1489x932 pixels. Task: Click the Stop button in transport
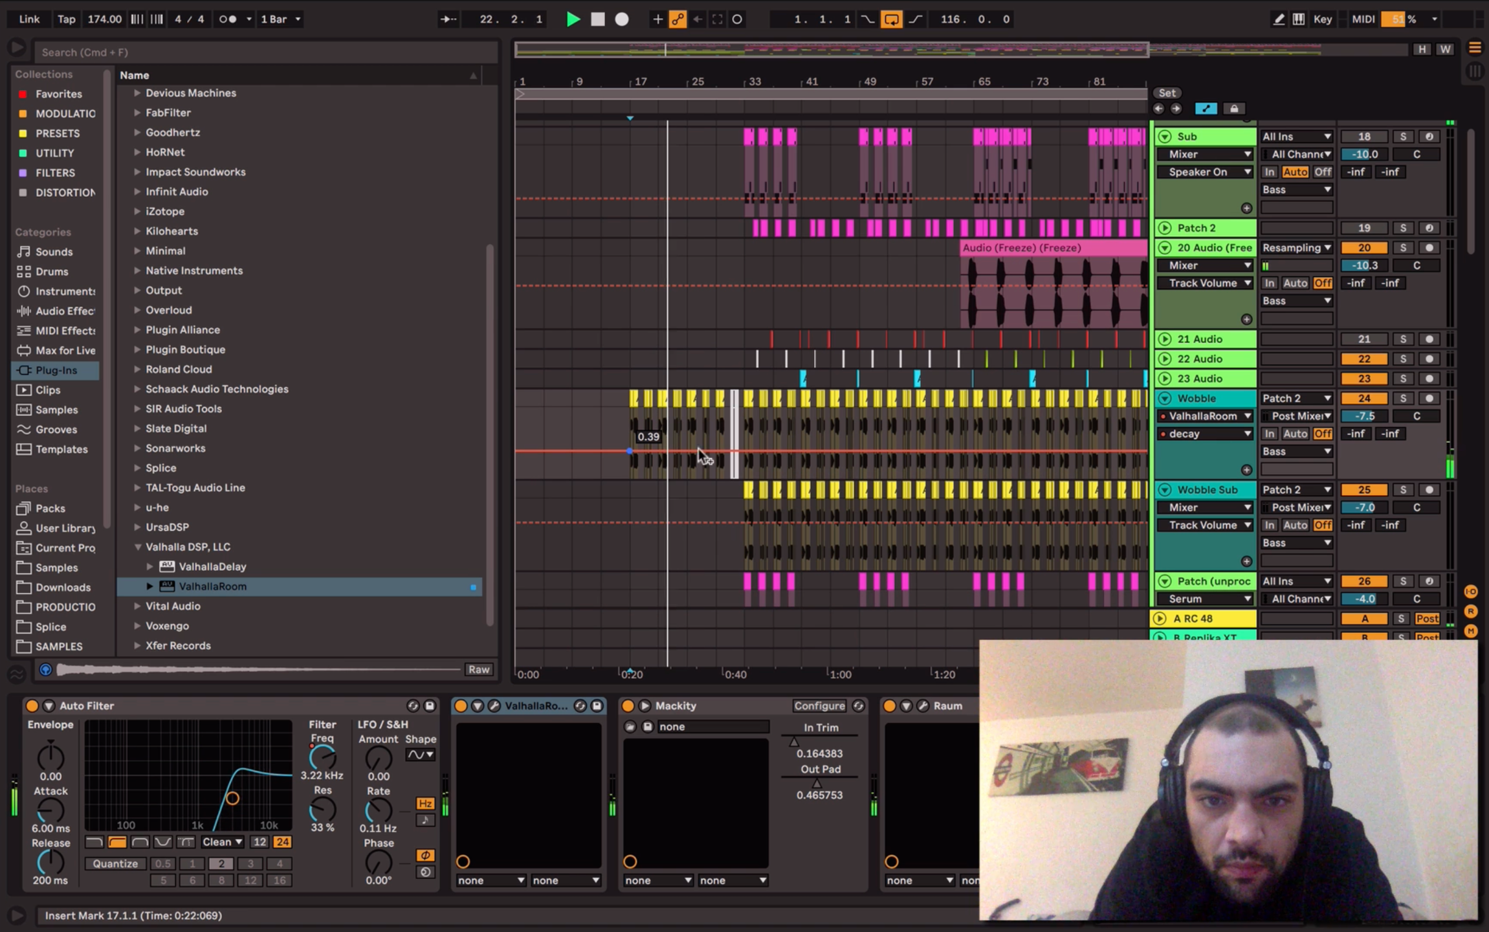click(597, 19)
